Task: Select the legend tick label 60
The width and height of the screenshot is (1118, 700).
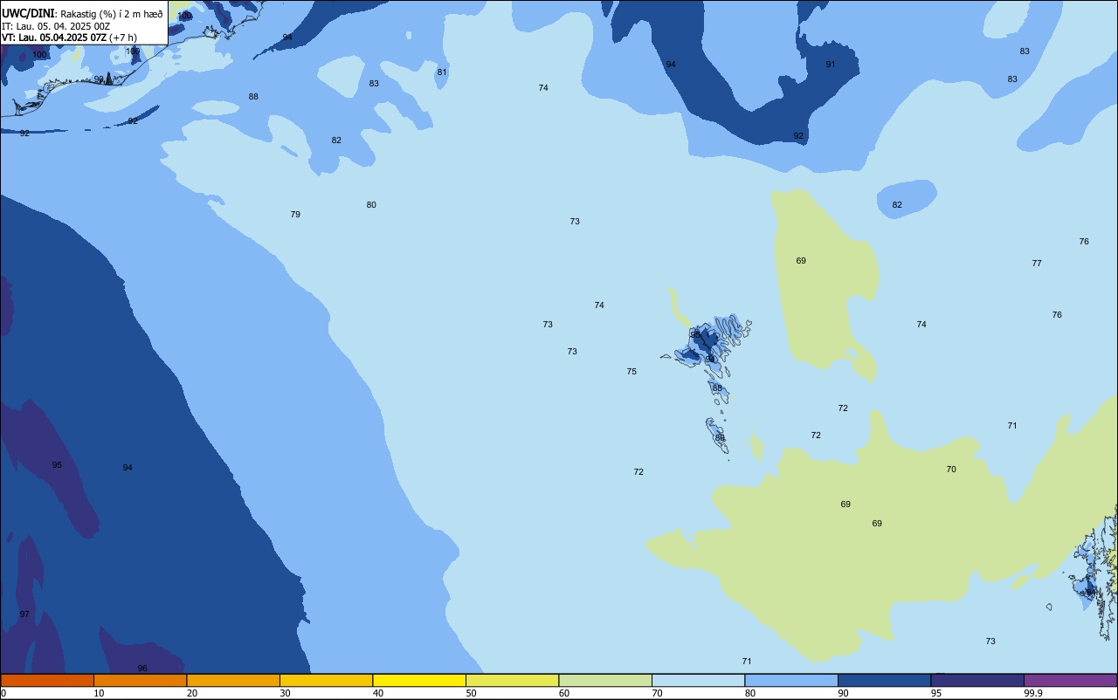Action: (x=564, y=693)
